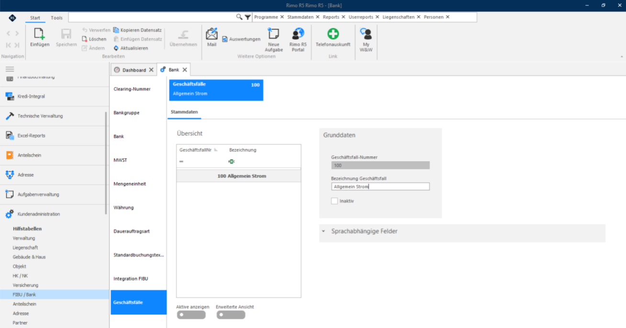This screenshot has width=626, height=328.
Task: Click the filter funnel icon
Action: (247, 17)
